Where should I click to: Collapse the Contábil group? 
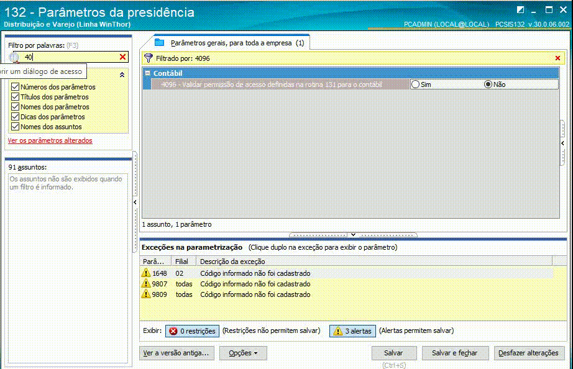pyautogui.click(x=148, y=73)
